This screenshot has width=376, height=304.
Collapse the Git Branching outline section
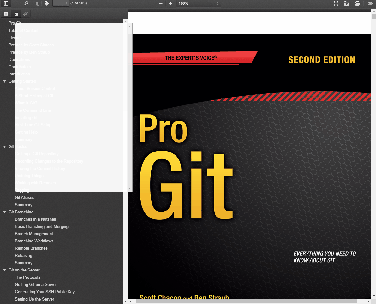tap(5, 212)
